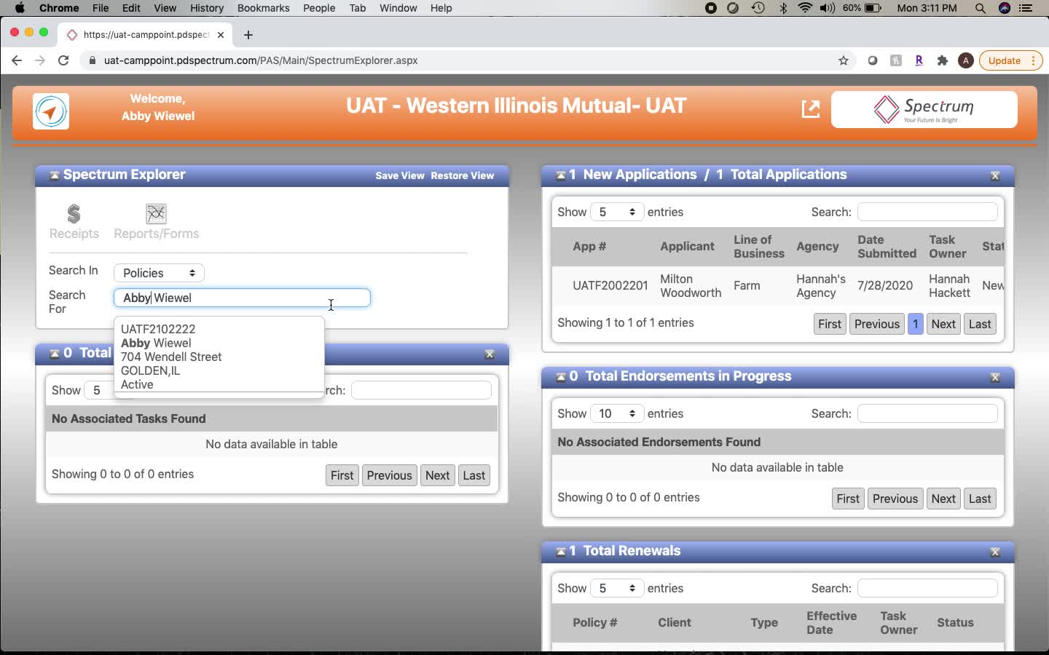Open the People menu
Screen dimensions: 1049x655
(x=319, y=8)
